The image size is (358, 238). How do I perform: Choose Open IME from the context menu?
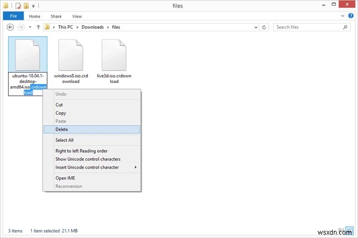click(91, 178)
